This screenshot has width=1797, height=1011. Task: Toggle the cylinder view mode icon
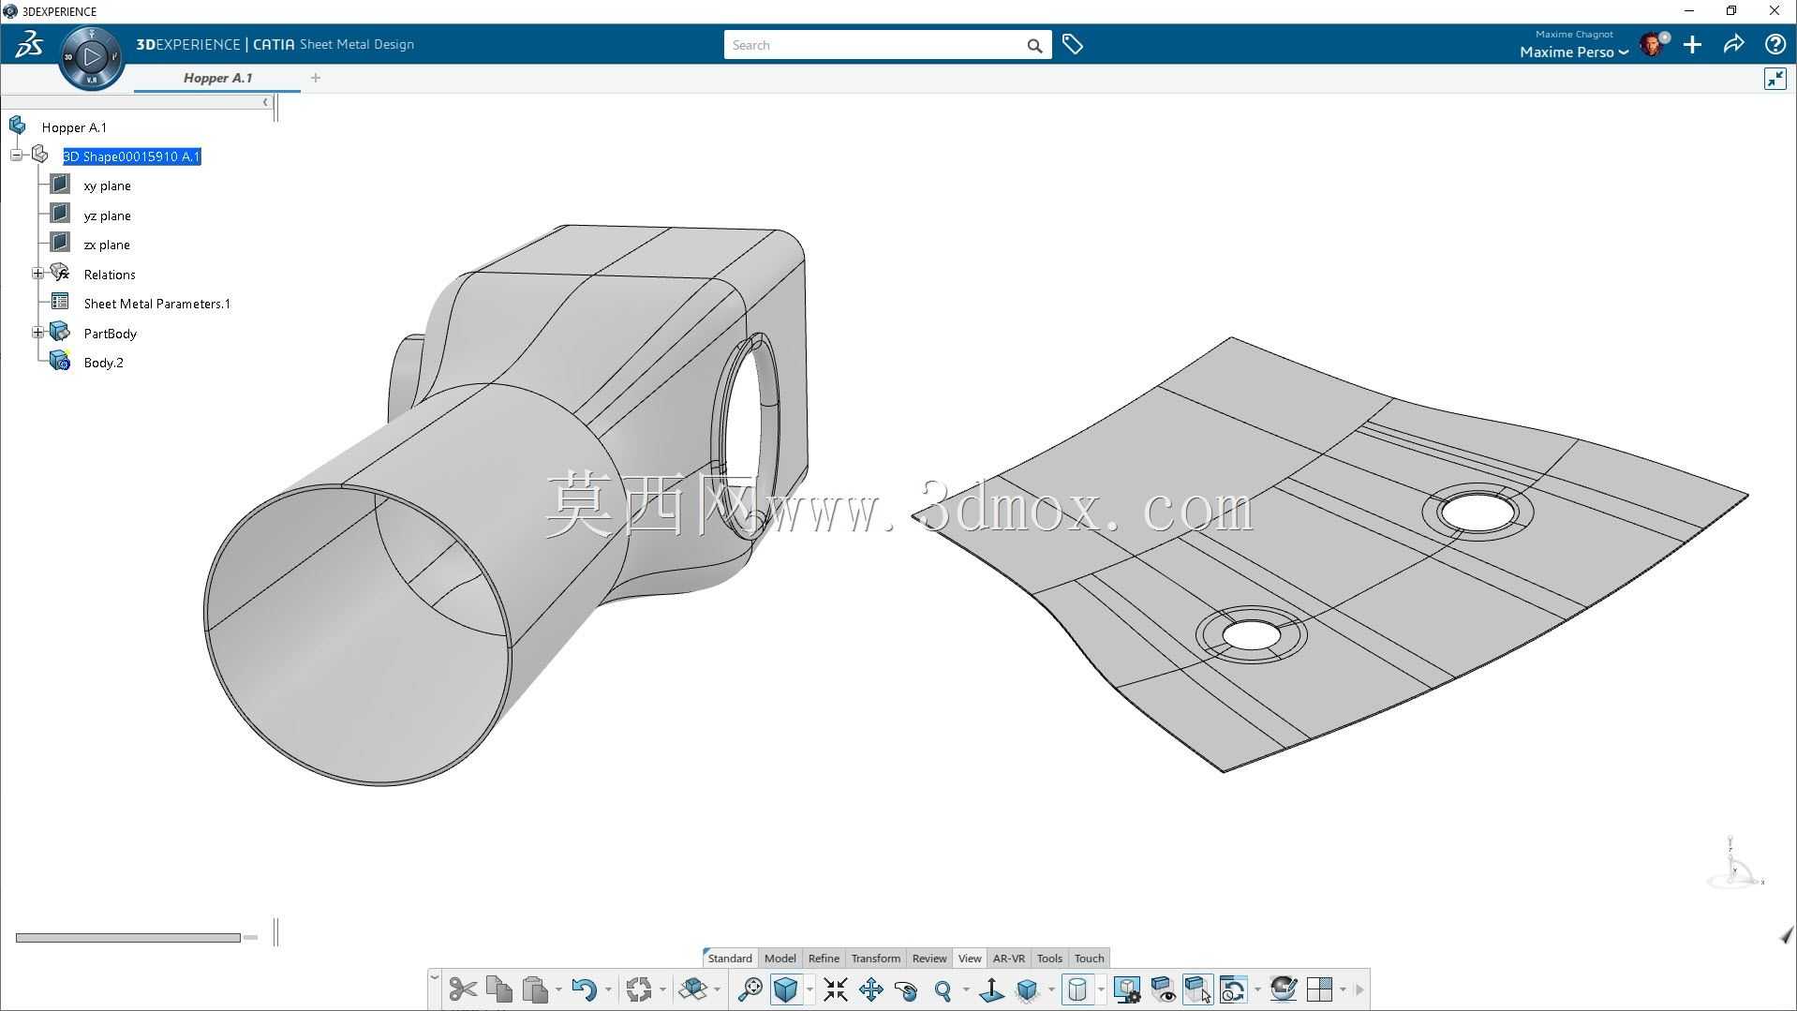coord(1077,989)
